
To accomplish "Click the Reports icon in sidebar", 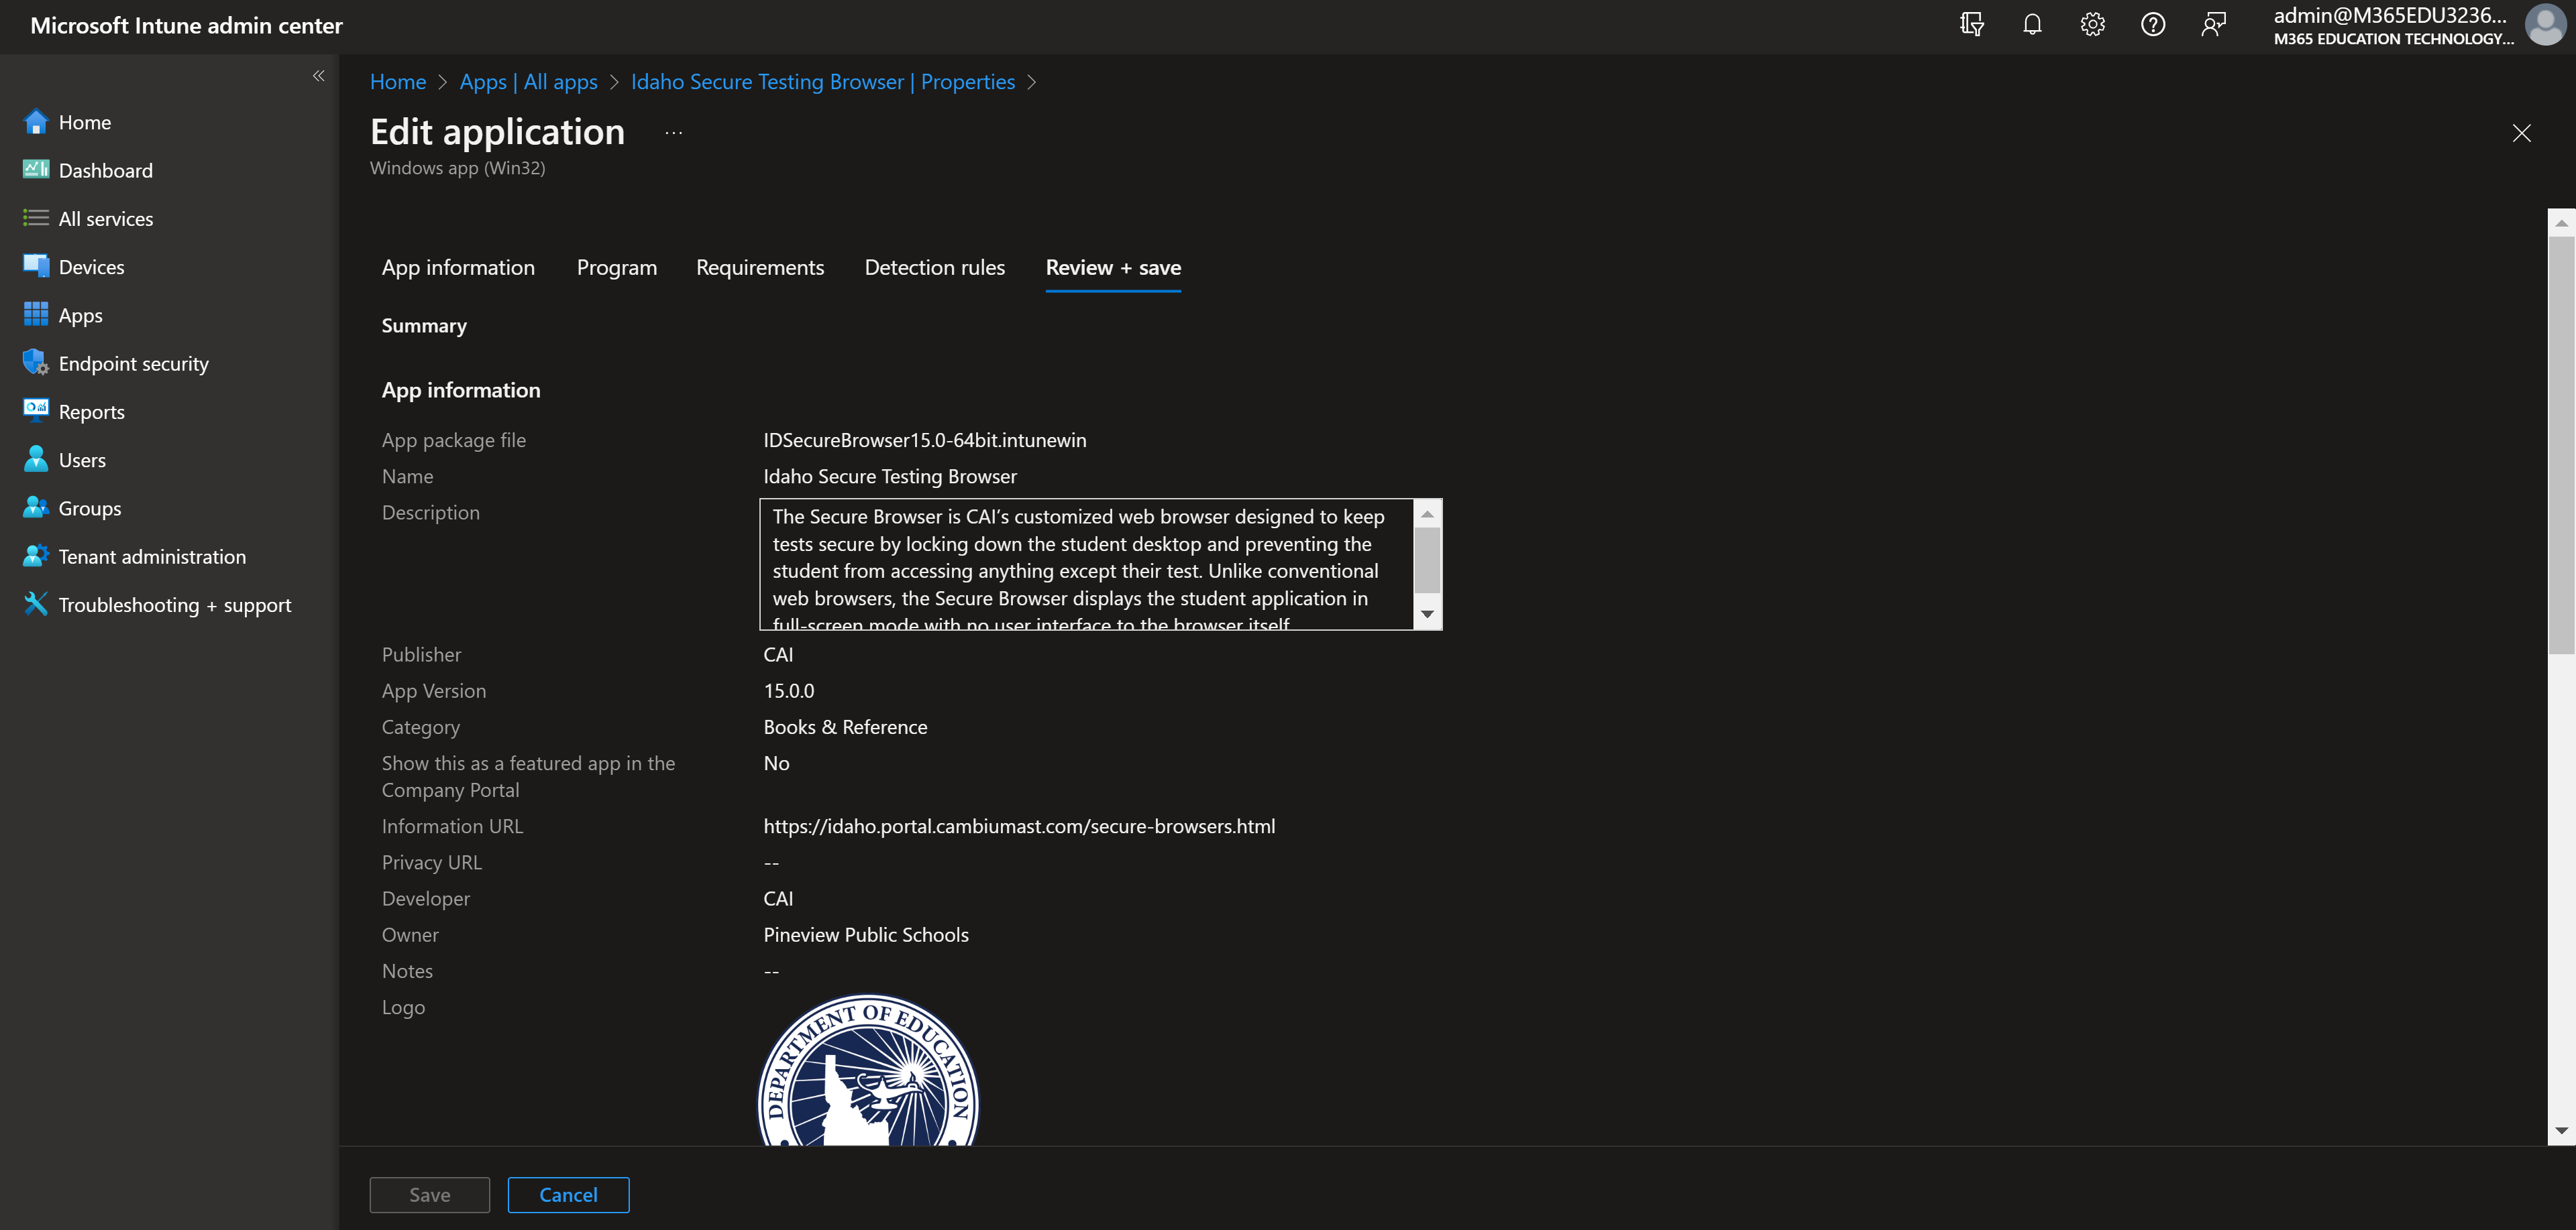I will point(36,411).
